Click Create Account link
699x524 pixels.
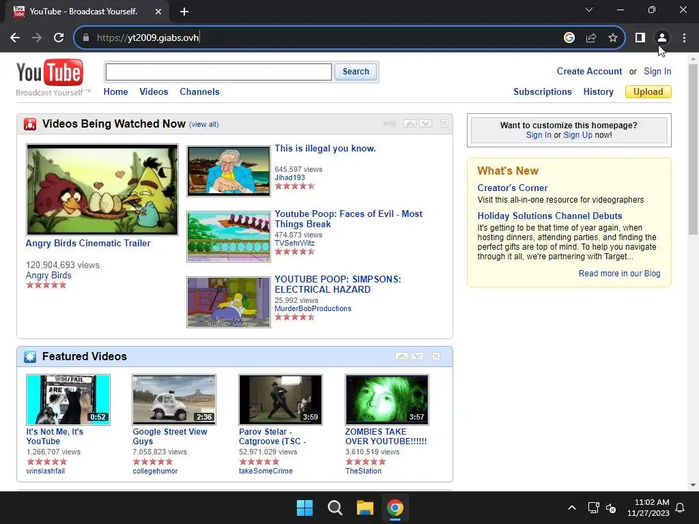click(589, 71)
